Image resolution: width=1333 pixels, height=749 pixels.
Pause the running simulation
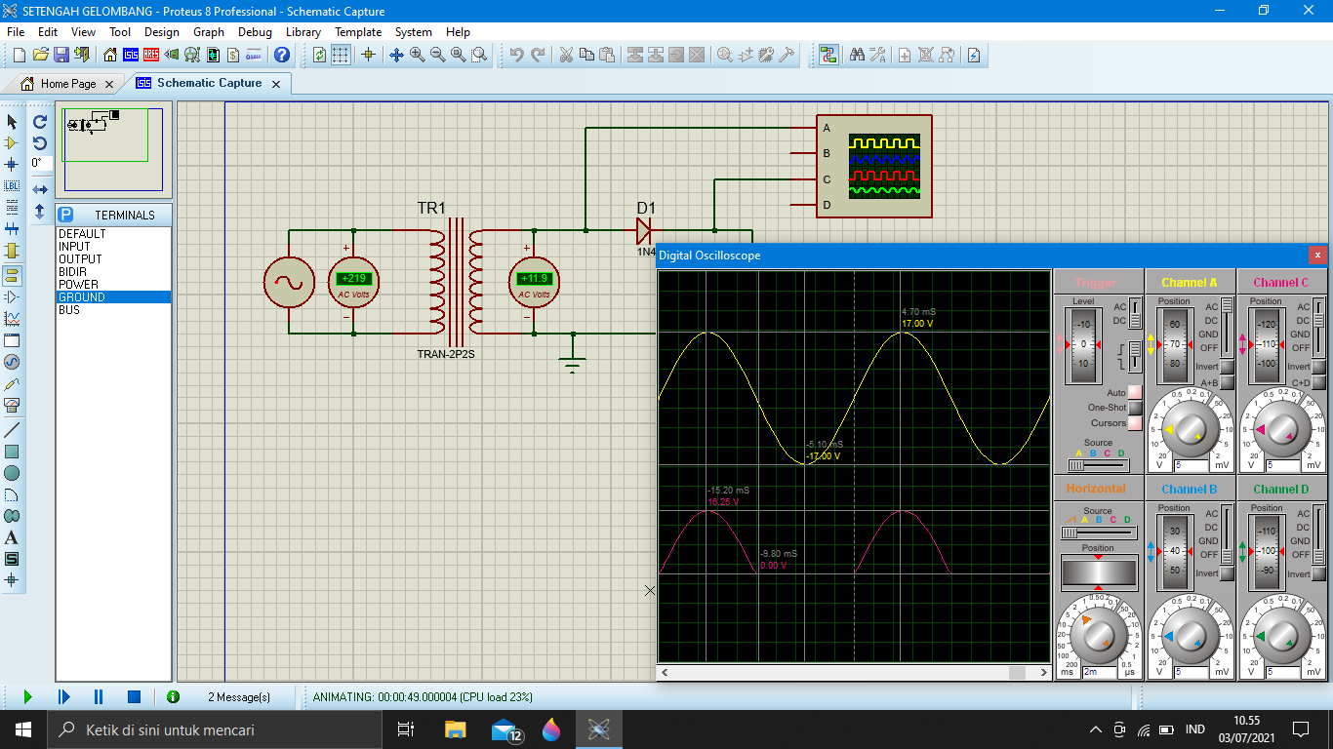[99, 696]
